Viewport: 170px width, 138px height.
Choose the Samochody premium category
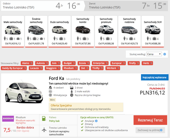tap(105, 31)
